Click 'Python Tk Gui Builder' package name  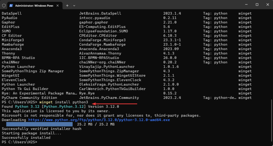pos(25,89)
